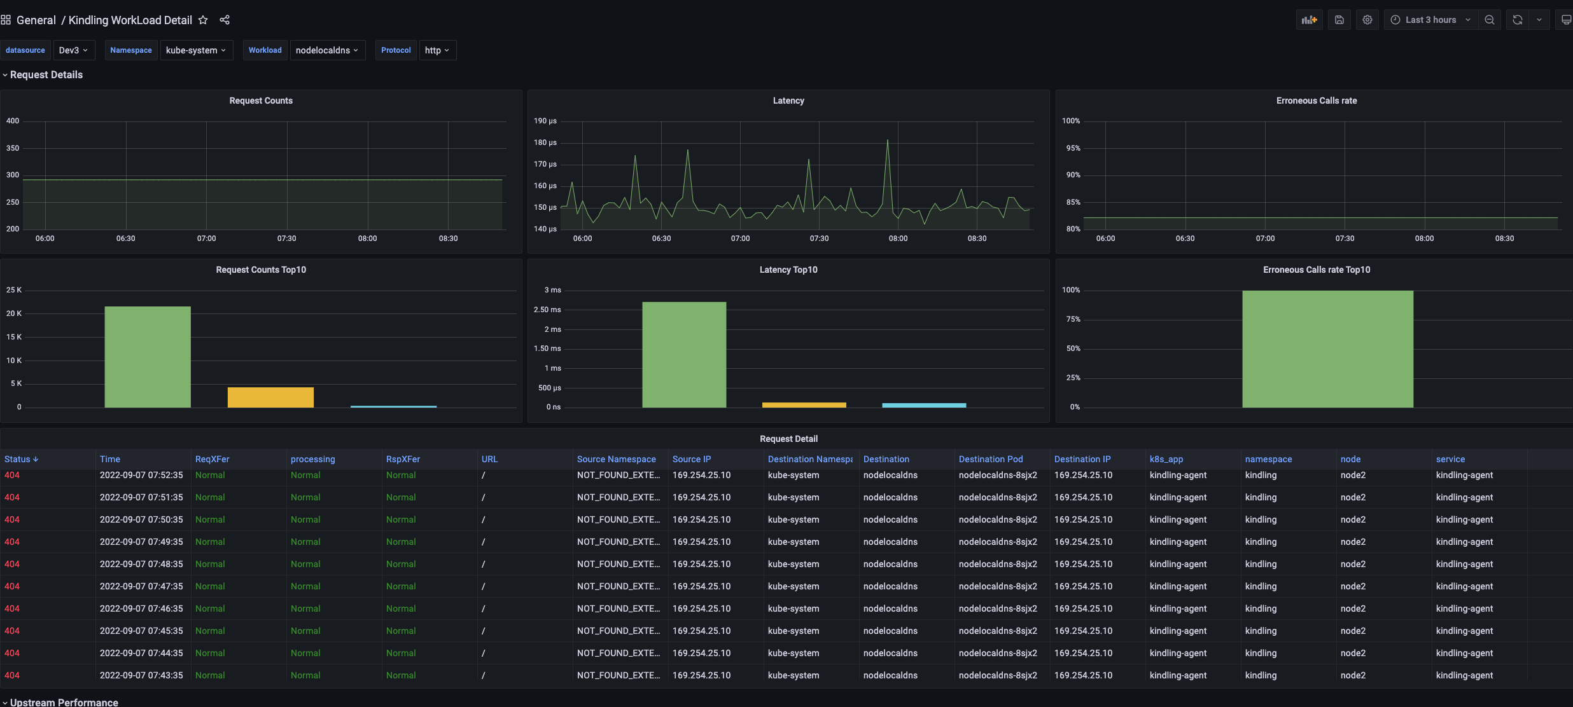Click the Request Counts panel title
Viewport: 1573px width, 707px height.
[x=261, y=100]
